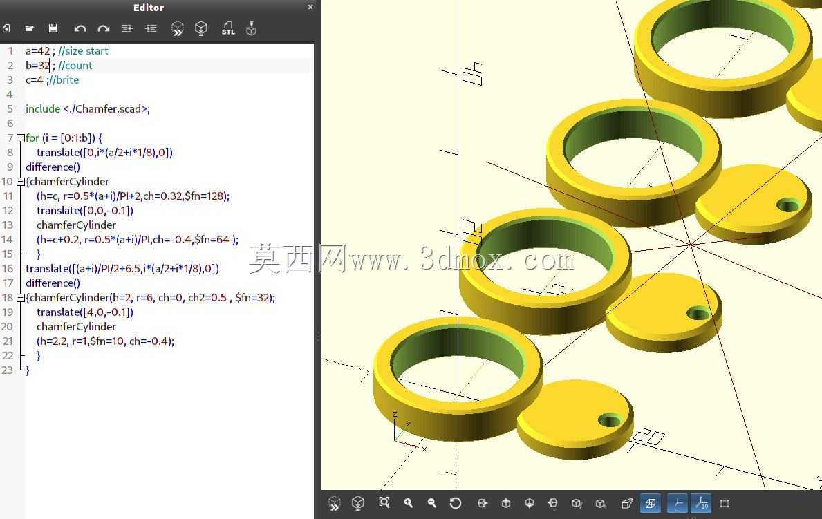The image size is (822, 519).
Task: Place cursor in 'b=32 ; //count' line
Action: pyautogui.click(x=59, y=66)
